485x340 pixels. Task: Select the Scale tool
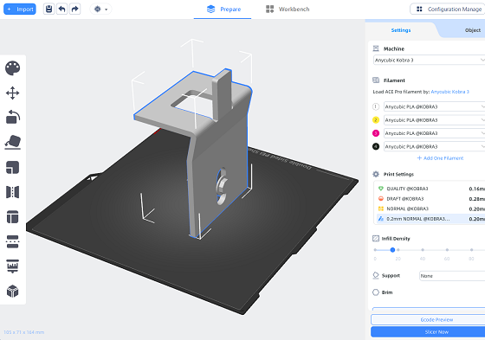(x=13, y=167)
